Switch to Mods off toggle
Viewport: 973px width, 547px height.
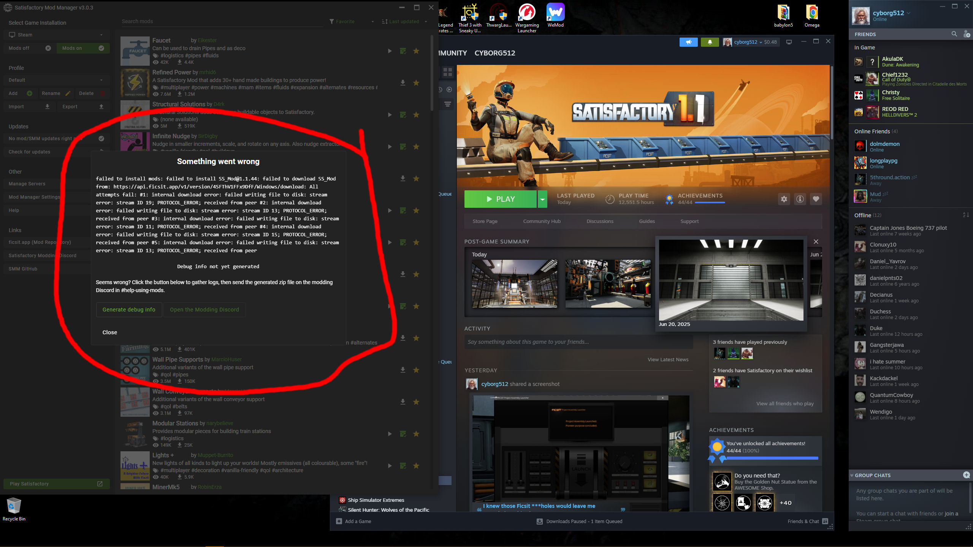pyautogui.click(x=30, y=48)
